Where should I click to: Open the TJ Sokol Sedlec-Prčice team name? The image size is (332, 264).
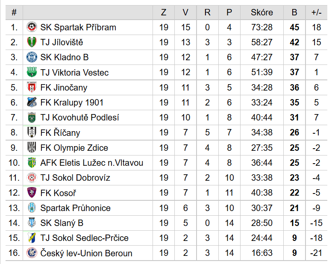tap(84, 238)
